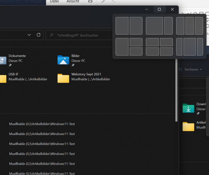This screenshot has width=209, height=175.
Task: Click the vertical scrollbar of front Explorer window
Action: 176,90
